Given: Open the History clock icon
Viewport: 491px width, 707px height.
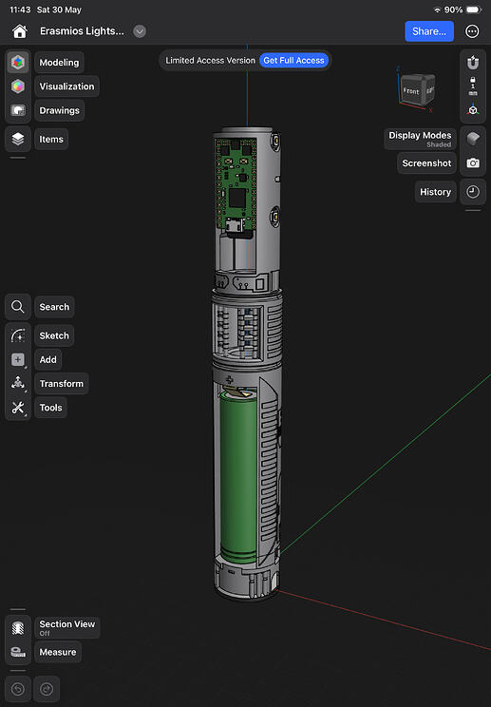Looking at the screenshot, I should click(473, 192).
